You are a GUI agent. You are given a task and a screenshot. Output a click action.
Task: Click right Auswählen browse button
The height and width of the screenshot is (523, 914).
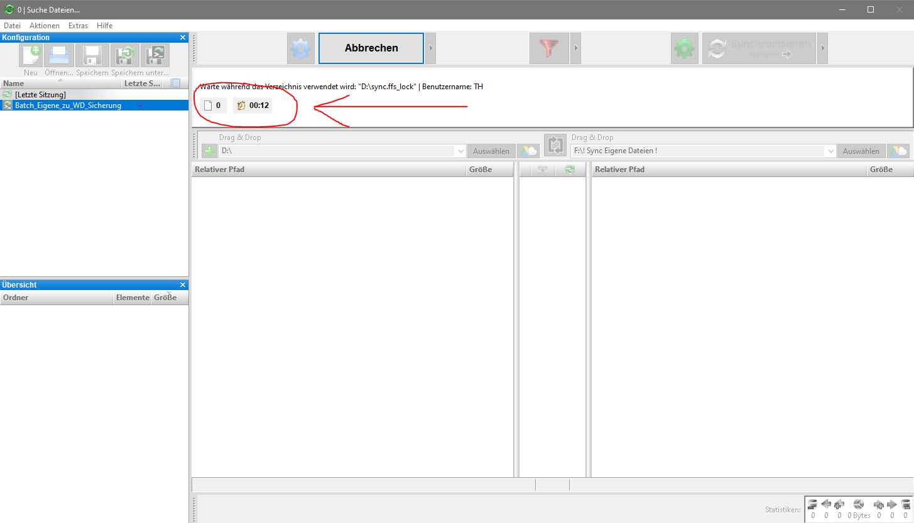coord(861,151)
